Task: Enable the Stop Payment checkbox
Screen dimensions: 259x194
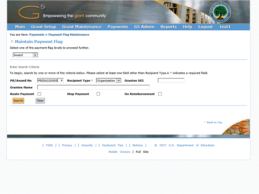Action: (98, 94)
